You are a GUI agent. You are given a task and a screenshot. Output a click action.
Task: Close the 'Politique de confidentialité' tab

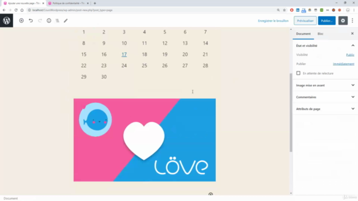tap(88, 3)
